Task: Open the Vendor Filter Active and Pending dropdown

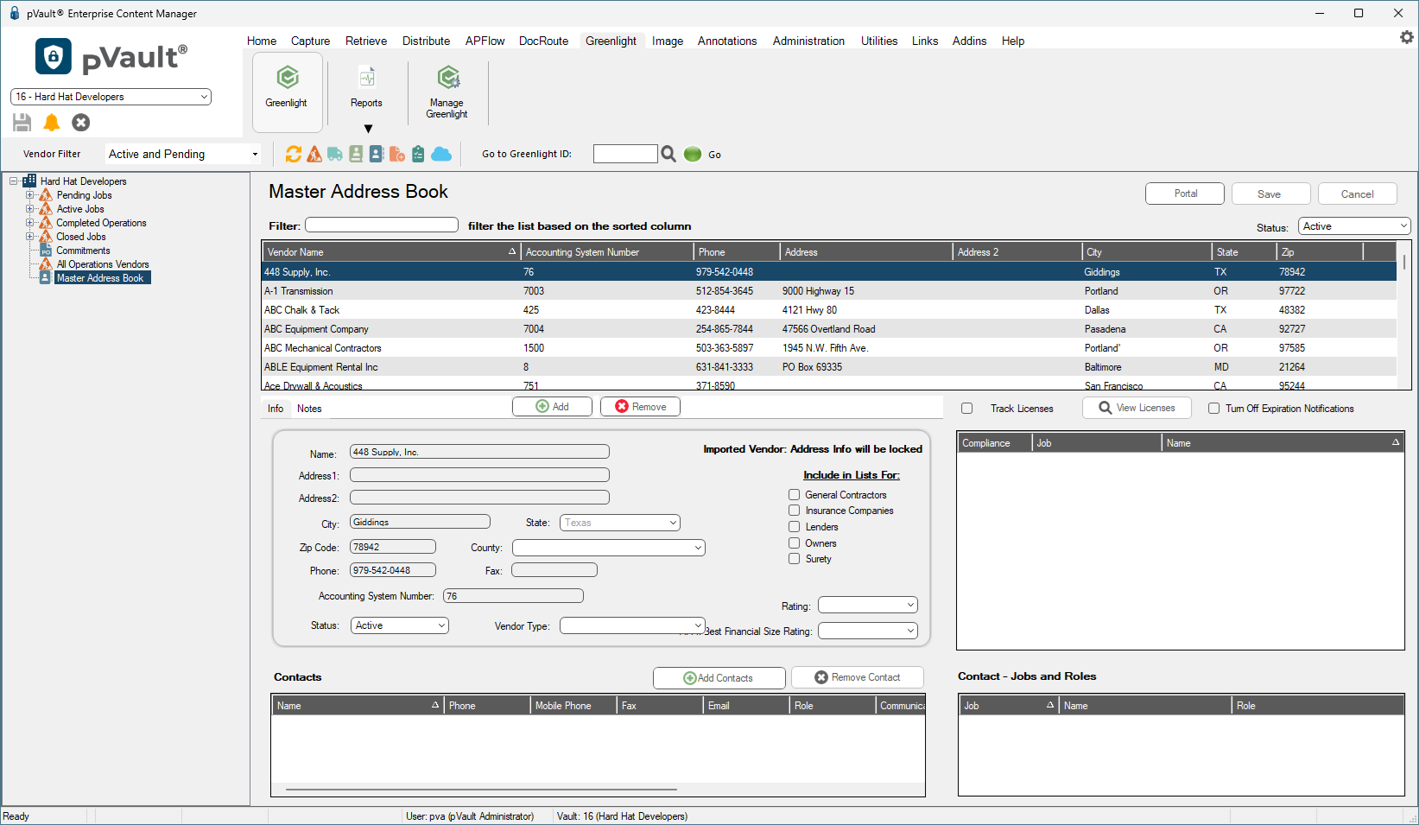Action: click(183, 154)
